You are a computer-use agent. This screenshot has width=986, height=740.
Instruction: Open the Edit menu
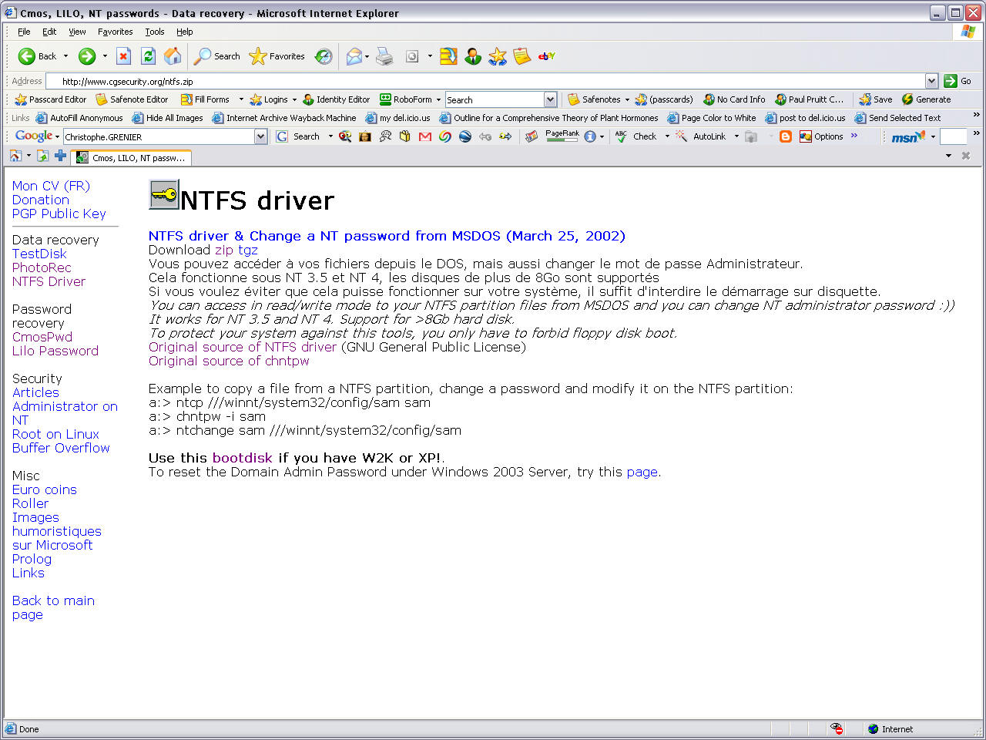click(x=49, y=32)
